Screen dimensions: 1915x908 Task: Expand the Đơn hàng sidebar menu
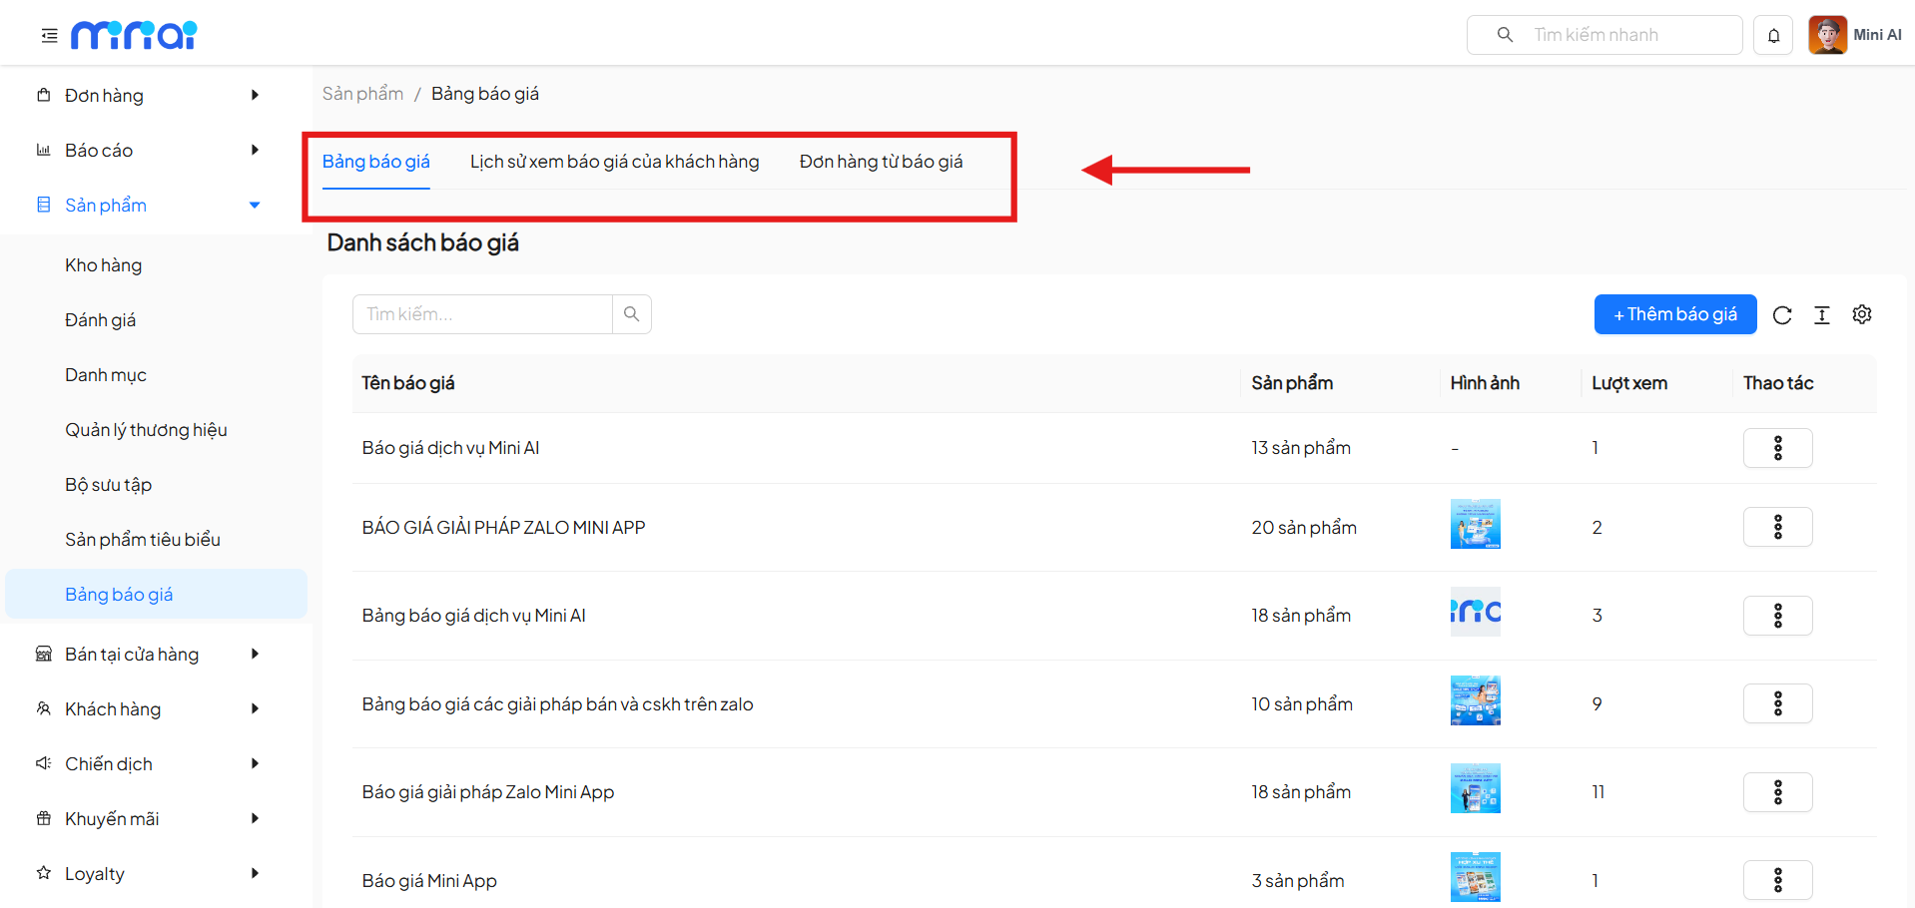148,96
